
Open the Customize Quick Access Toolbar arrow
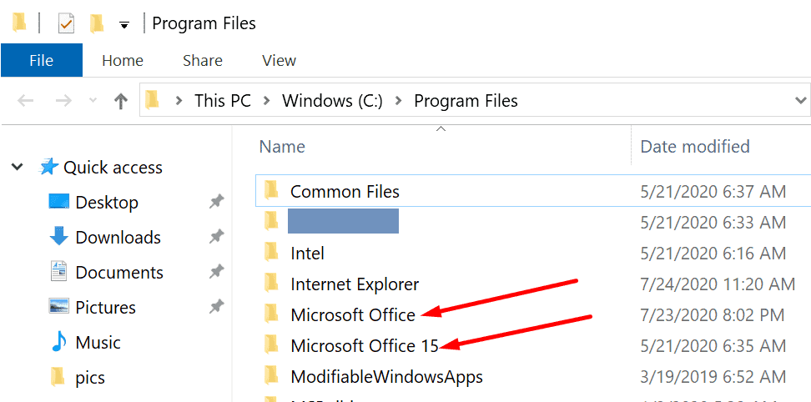click(124, 25)
